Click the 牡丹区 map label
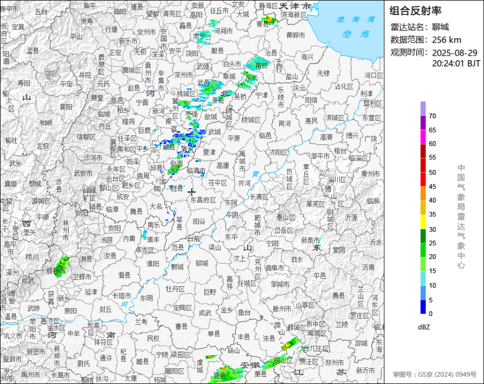484x384 pixels. 175,289
